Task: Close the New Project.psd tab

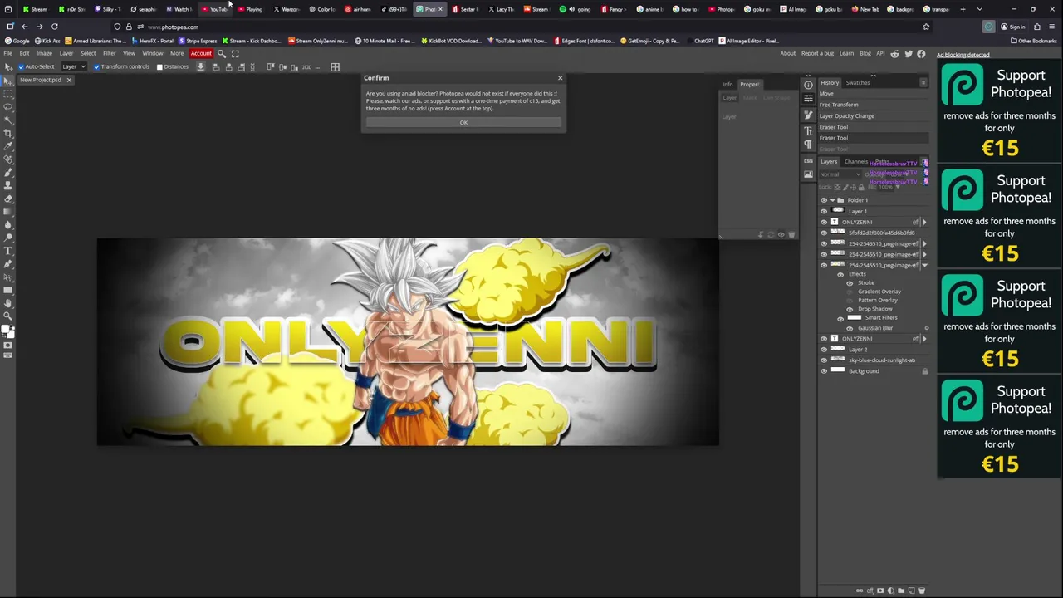Action: click(x=69, y=80)
